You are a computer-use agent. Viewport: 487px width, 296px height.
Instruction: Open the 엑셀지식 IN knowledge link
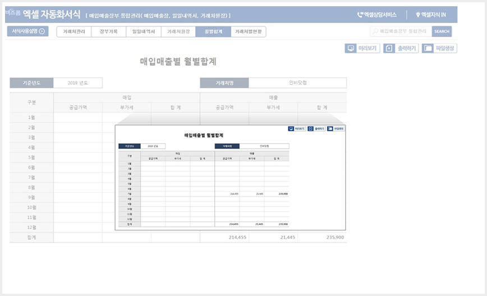[x=431, y=15]
